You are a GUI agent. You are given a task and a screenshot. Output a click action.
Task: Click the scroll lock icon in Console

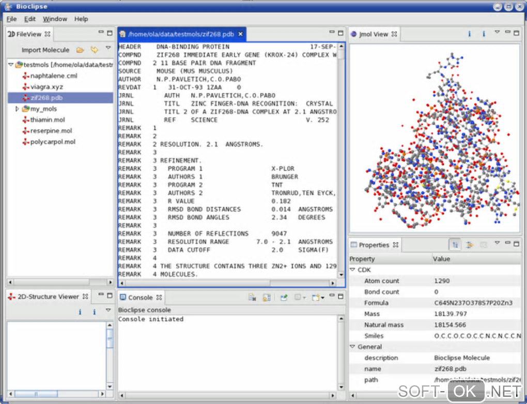click(267, 298)
